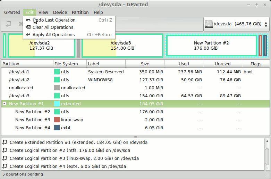Click the green ntfs swatch for /dev/sda2 row
Screen dimensions: 271x179
coord(57,80)
